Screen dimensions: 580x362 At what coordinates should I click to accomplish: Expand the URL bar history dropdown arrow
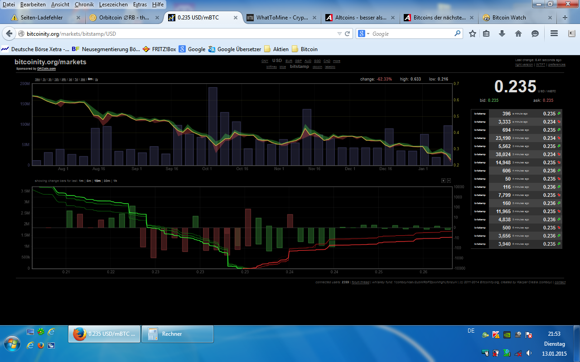[339, 33]
